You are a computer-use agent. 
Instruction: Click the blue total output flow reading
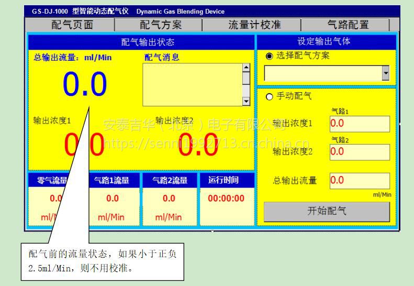tap(85, 84)
